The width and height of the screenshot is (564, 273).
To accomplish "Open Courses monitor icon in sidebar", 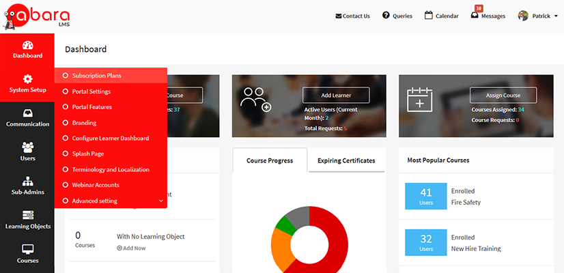I will 28,249.
